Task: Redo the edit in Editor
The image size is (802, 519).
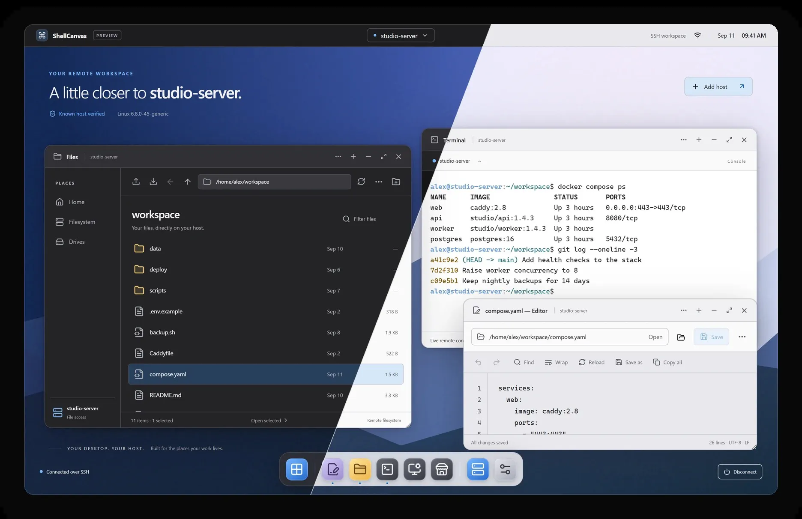Action: (496, 362)
